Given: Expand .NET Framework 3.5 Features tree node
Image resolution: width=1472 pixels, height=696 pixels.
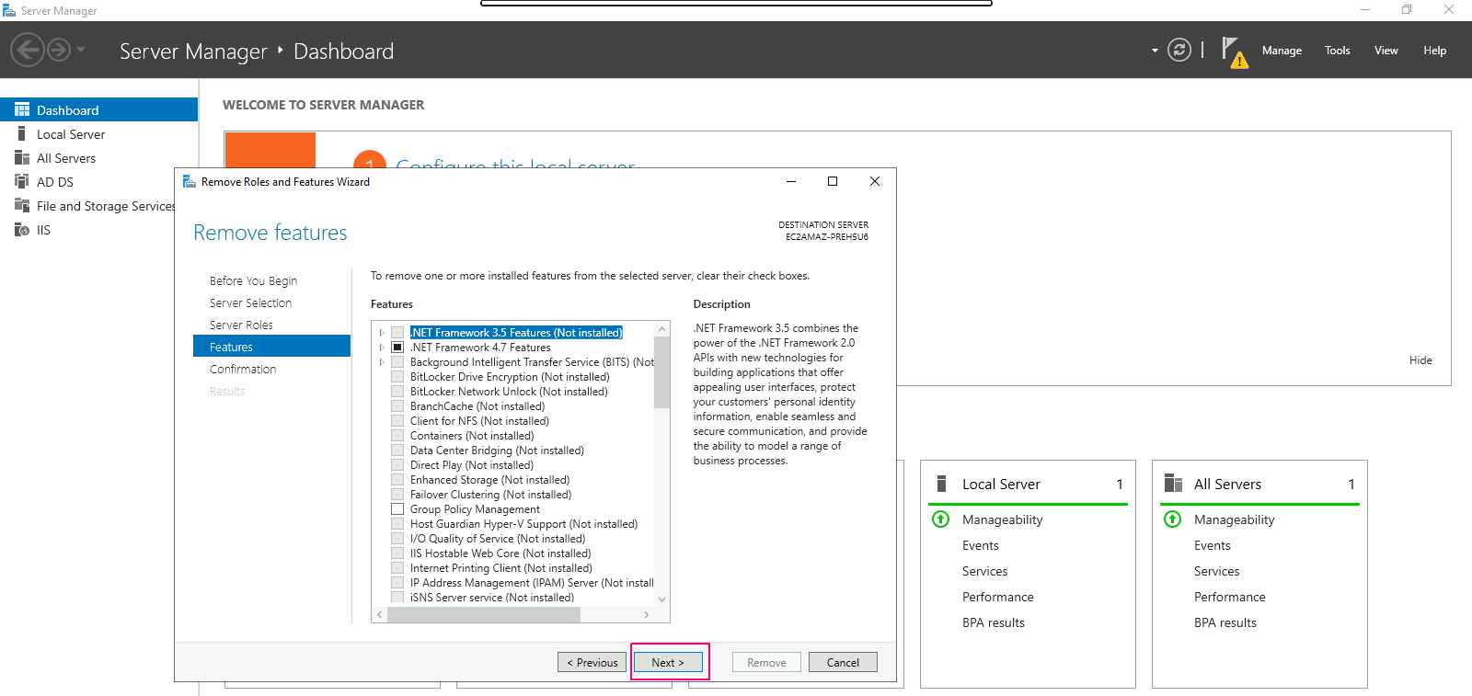Looking at the screenshot, I should coord(382,333).
